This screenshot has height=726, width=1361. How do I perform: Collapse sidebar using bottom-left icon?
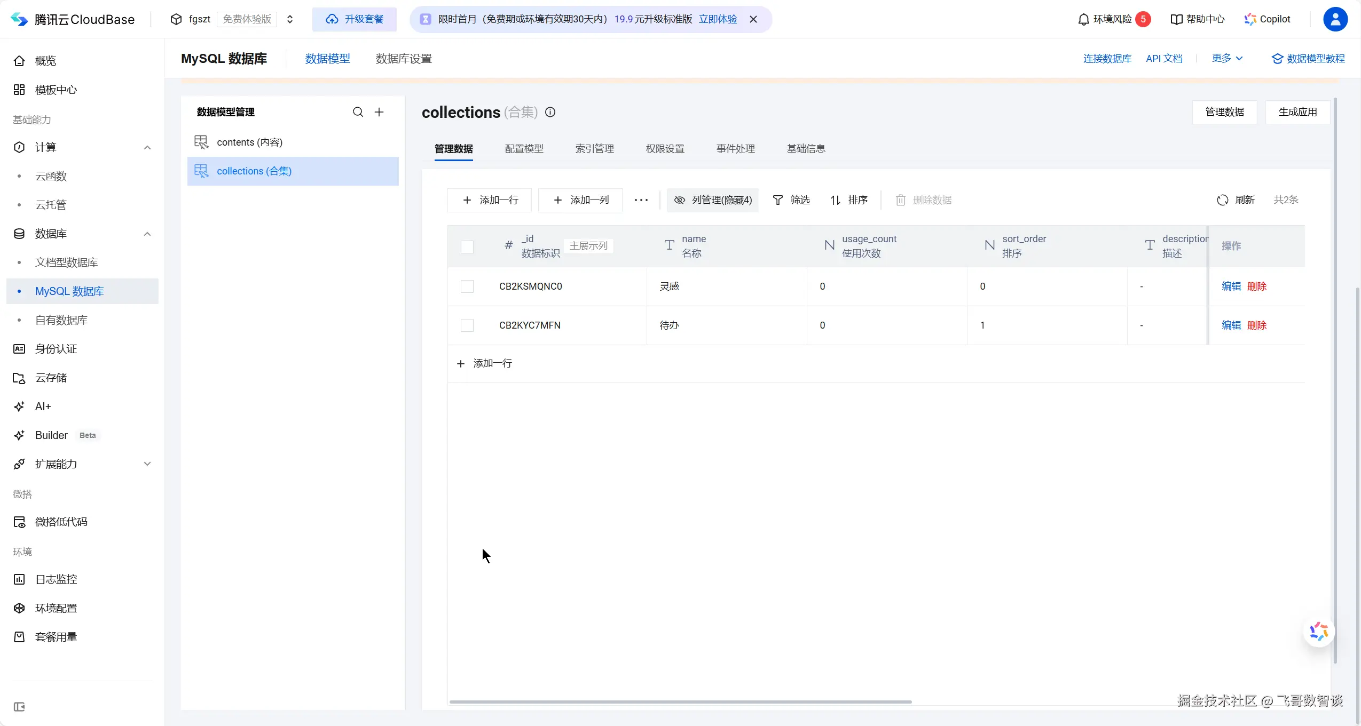[19, 707]
